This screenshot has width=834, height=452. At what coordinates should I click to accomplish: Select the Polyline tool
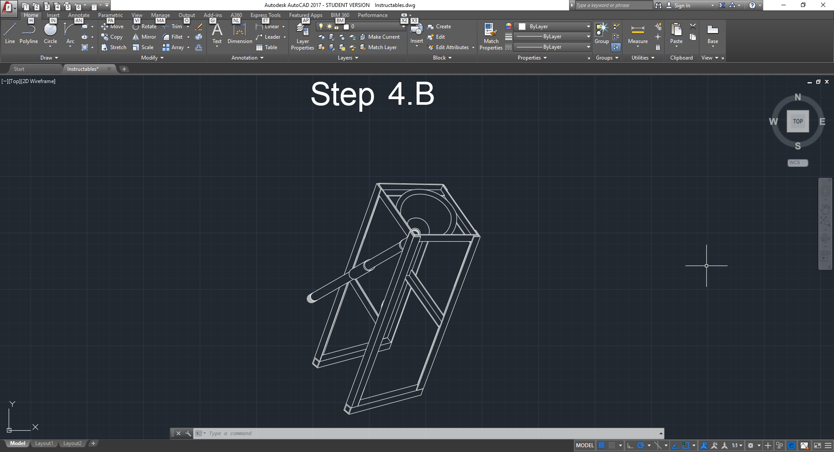(29, 33)
